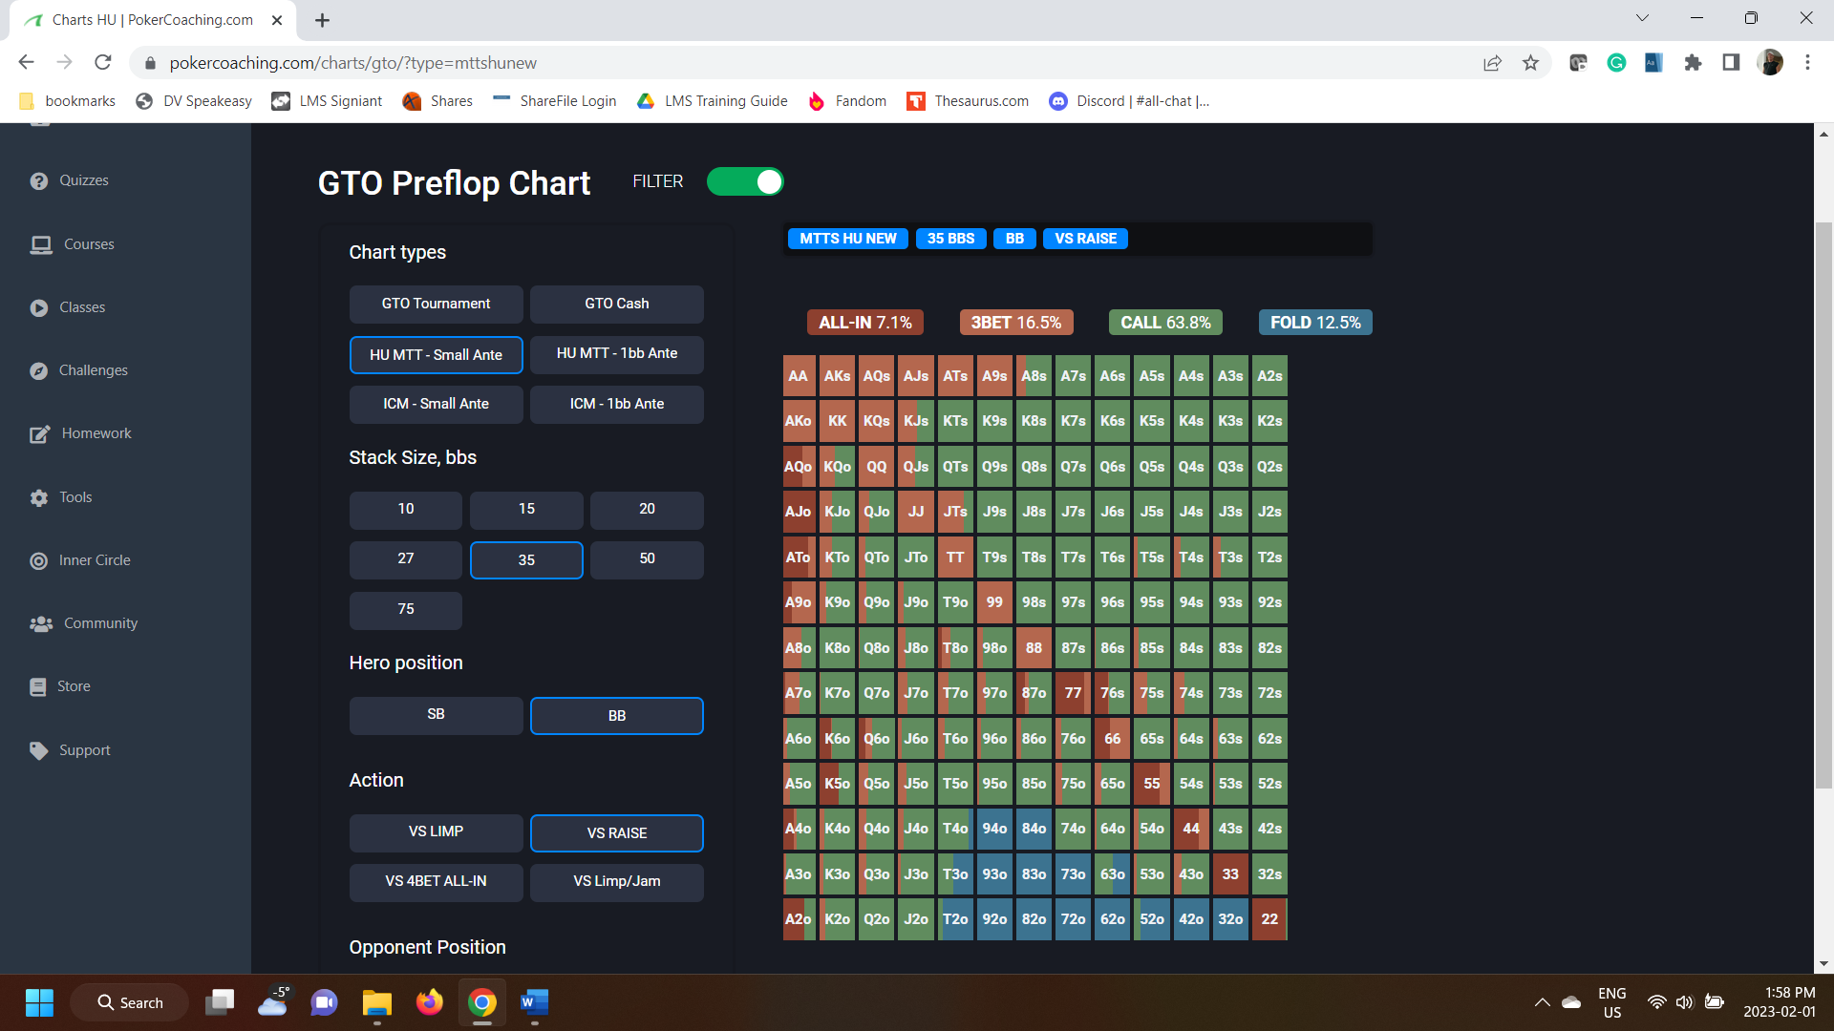Click the CALL 63.8% legend swatch

pos(1165,322)
